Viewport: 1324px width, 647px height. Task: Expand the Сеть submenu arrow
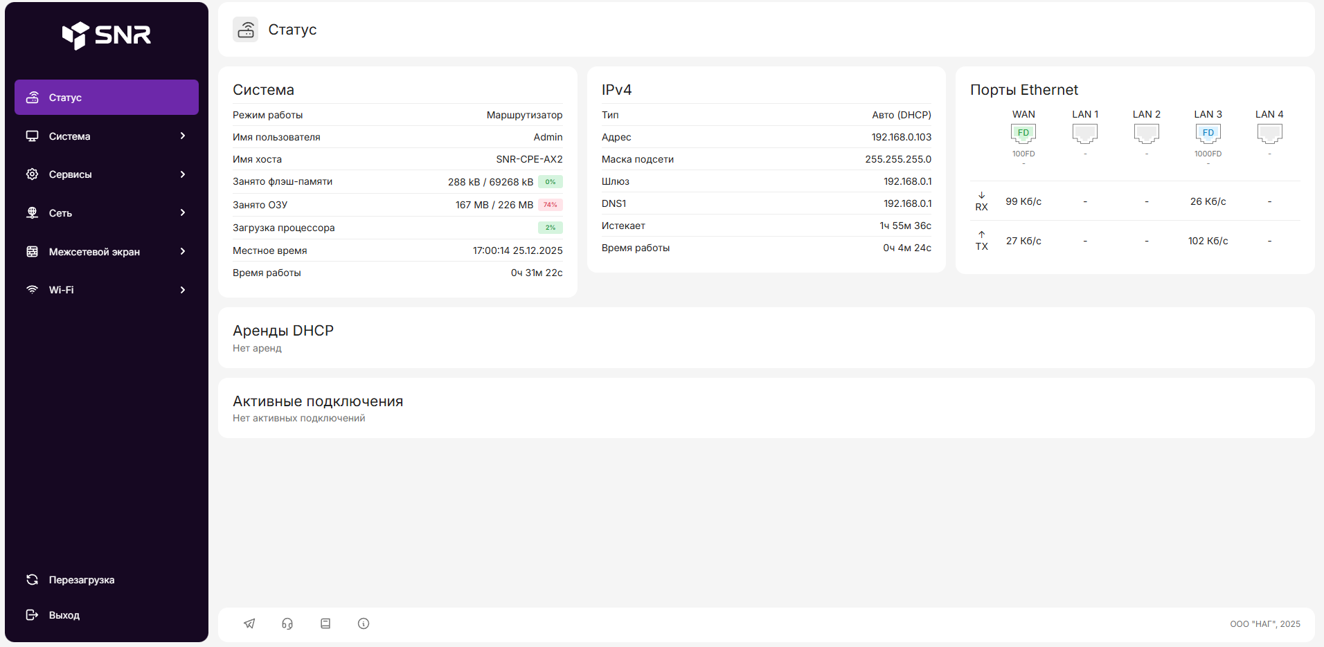coord(183,213)
